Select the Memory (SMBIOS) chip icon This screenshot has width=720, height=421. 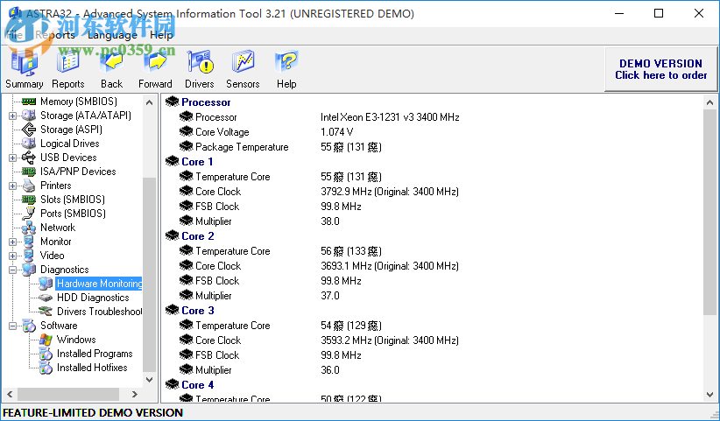29,102
